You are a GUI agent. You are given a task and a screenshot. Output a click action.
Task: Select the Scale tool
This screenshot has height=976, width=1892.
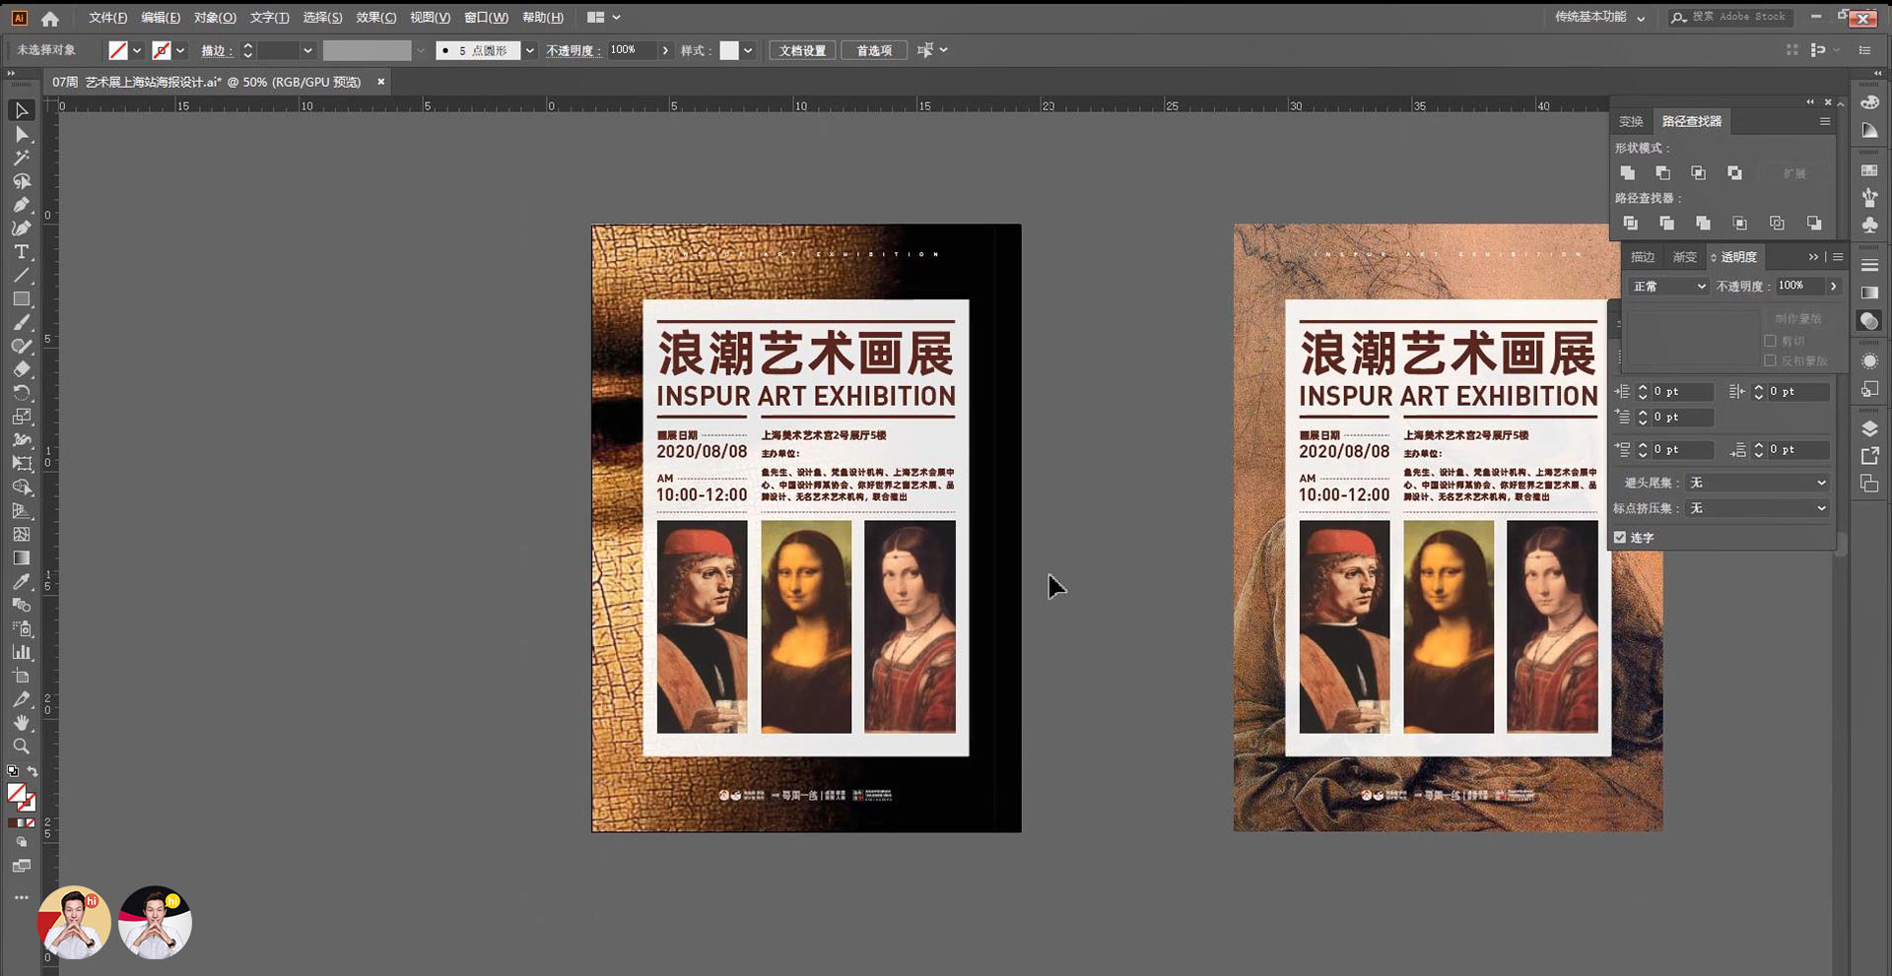(21, 417)
